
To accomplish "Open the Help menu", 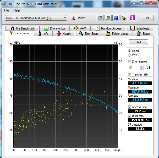I will 17,10.
